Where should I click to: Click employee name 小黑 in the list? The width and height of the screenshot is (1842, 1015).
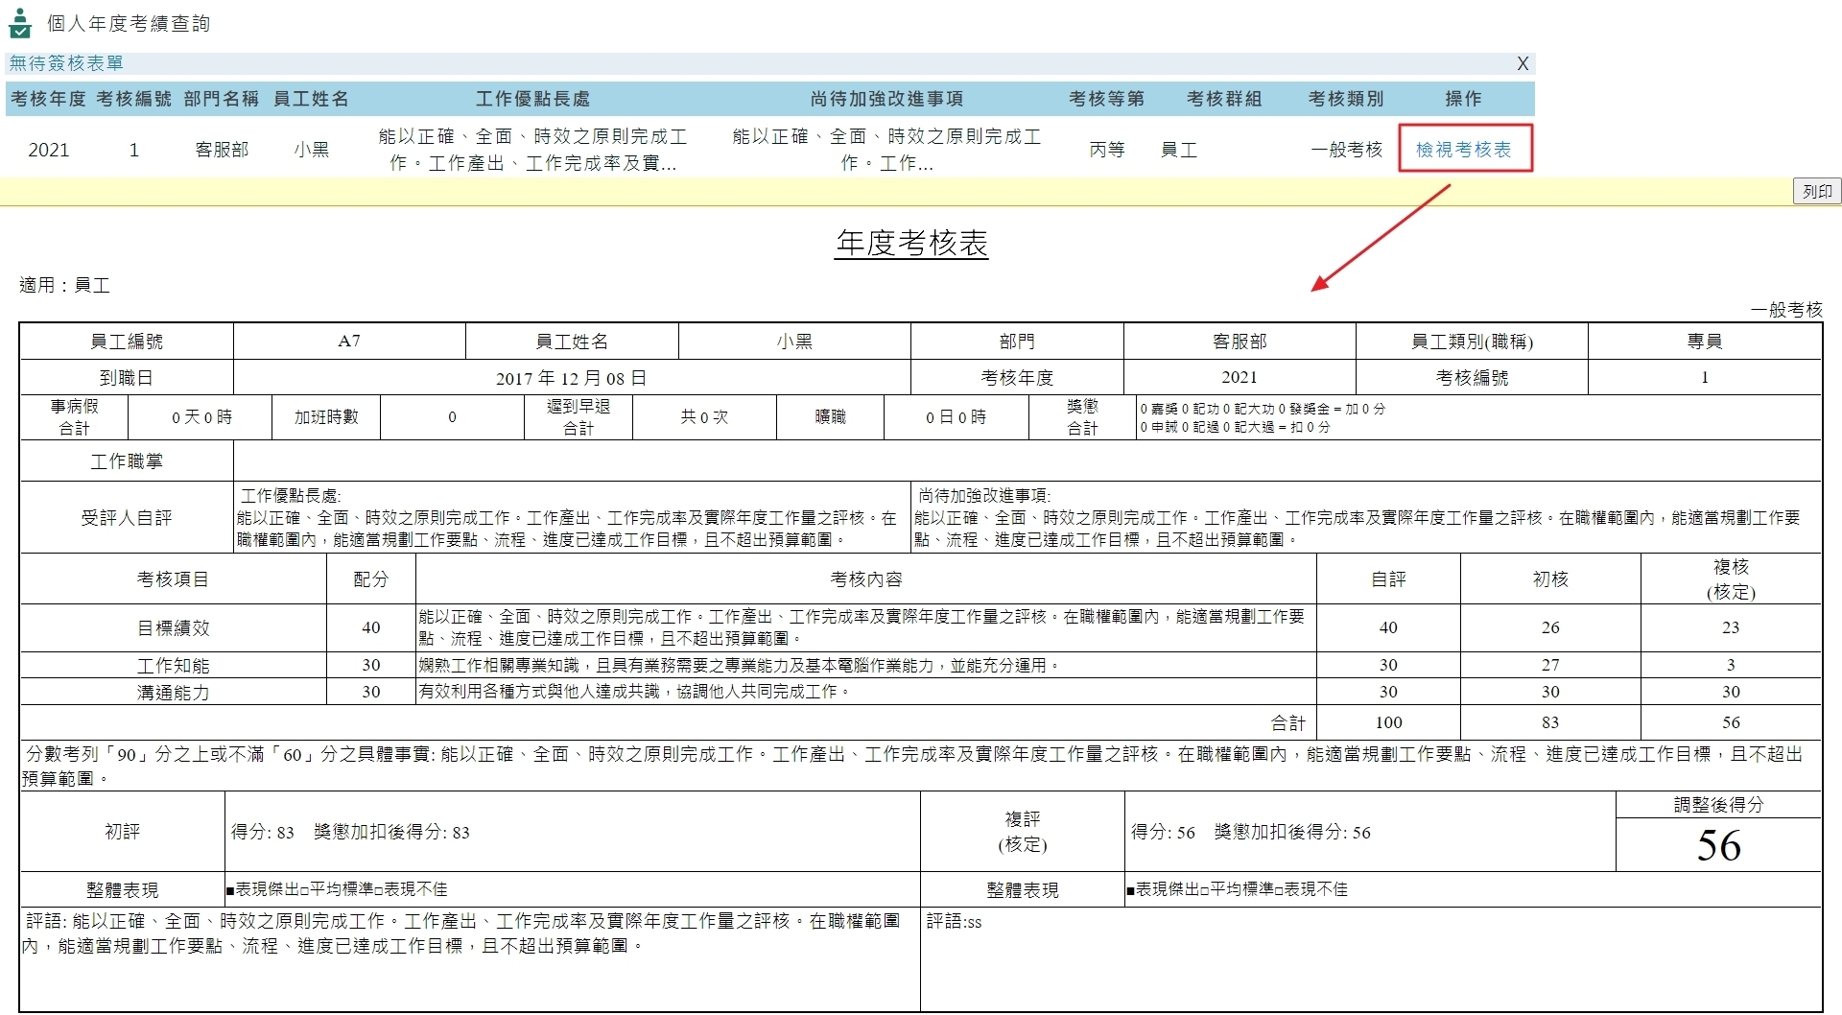click(312, 149)
